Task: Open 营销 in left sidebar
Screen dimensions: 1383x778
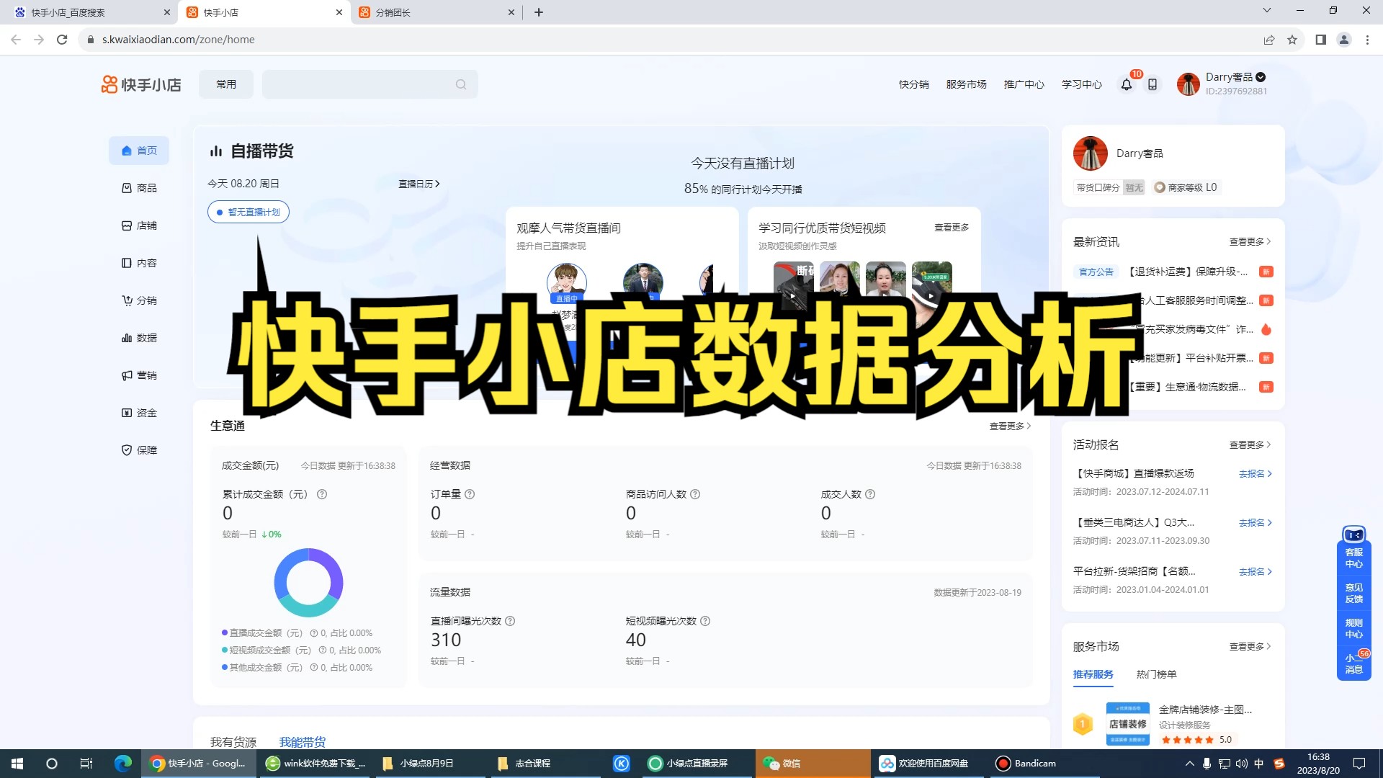Action: (x=139, y=375)
